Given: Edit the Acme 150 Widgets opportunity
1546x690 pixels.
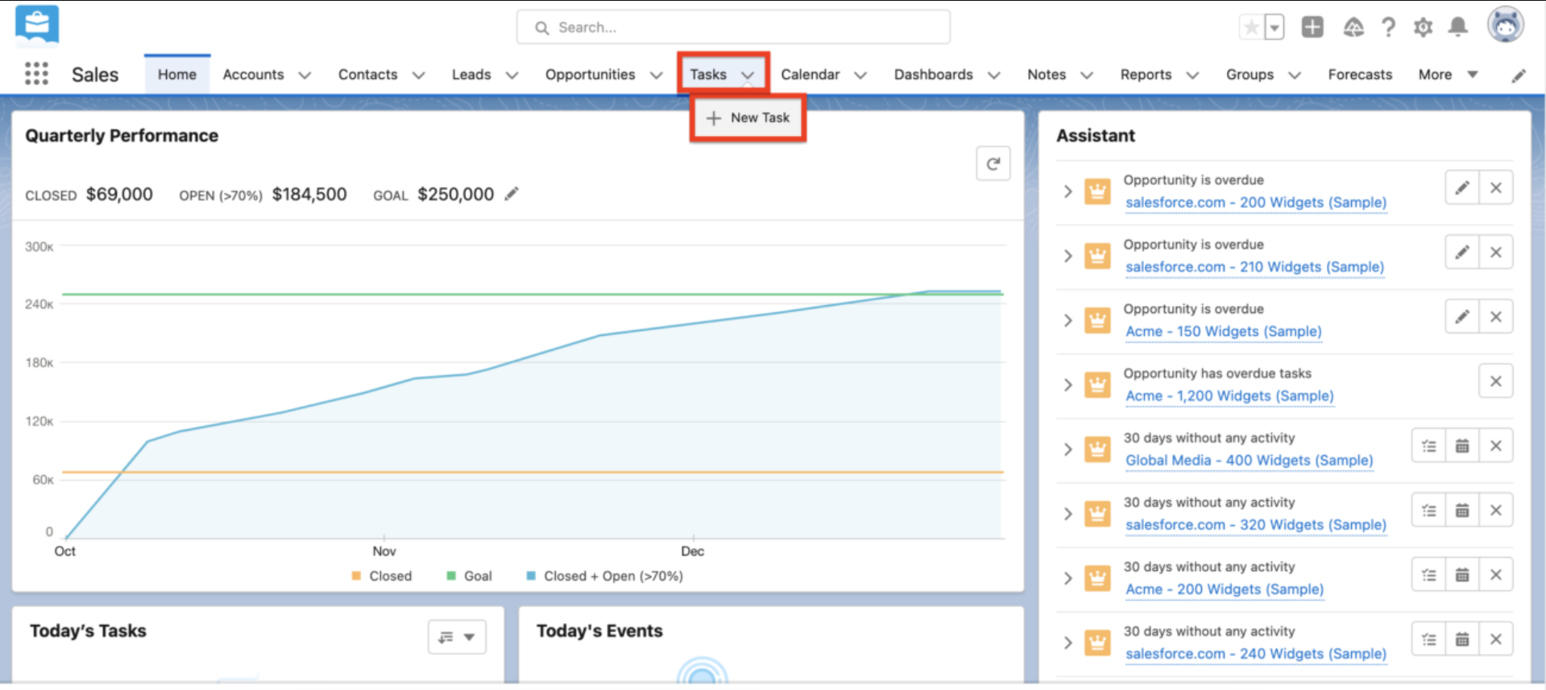Looking at the screenshot, I should tap(1462, 316).
